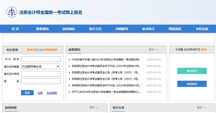Navigate to 备考助手 menu item
The height and width of the screenshot is (113, 216).
point(148,29)
